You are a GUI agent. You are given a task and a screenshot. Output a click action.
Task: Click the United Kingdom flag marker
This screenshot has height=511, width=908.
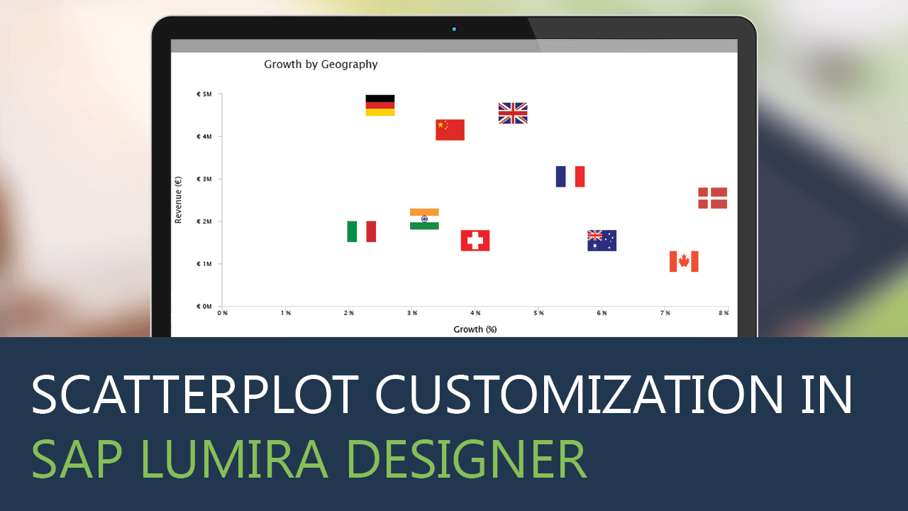tap(512, 112)
